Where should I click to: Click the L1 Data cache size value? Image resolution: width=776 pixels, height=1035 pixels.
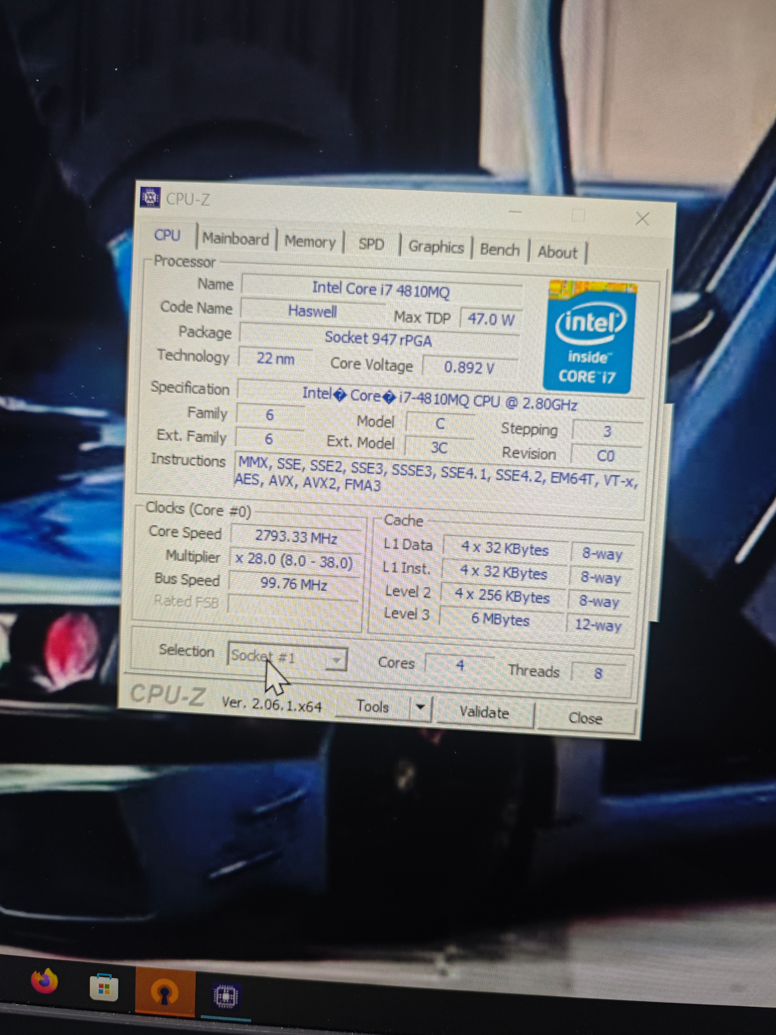(x=505, y=548)
